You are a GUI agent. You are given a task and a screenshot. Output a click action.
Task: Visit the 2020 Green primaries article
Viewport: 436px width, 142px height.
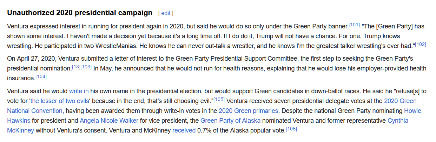pyautogui.click(x=248, y=111)
